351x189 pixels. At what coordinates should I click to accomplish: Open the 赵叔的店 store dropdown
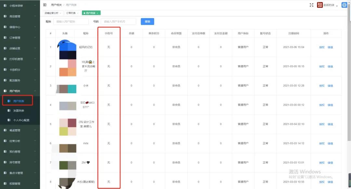[329, 5]
